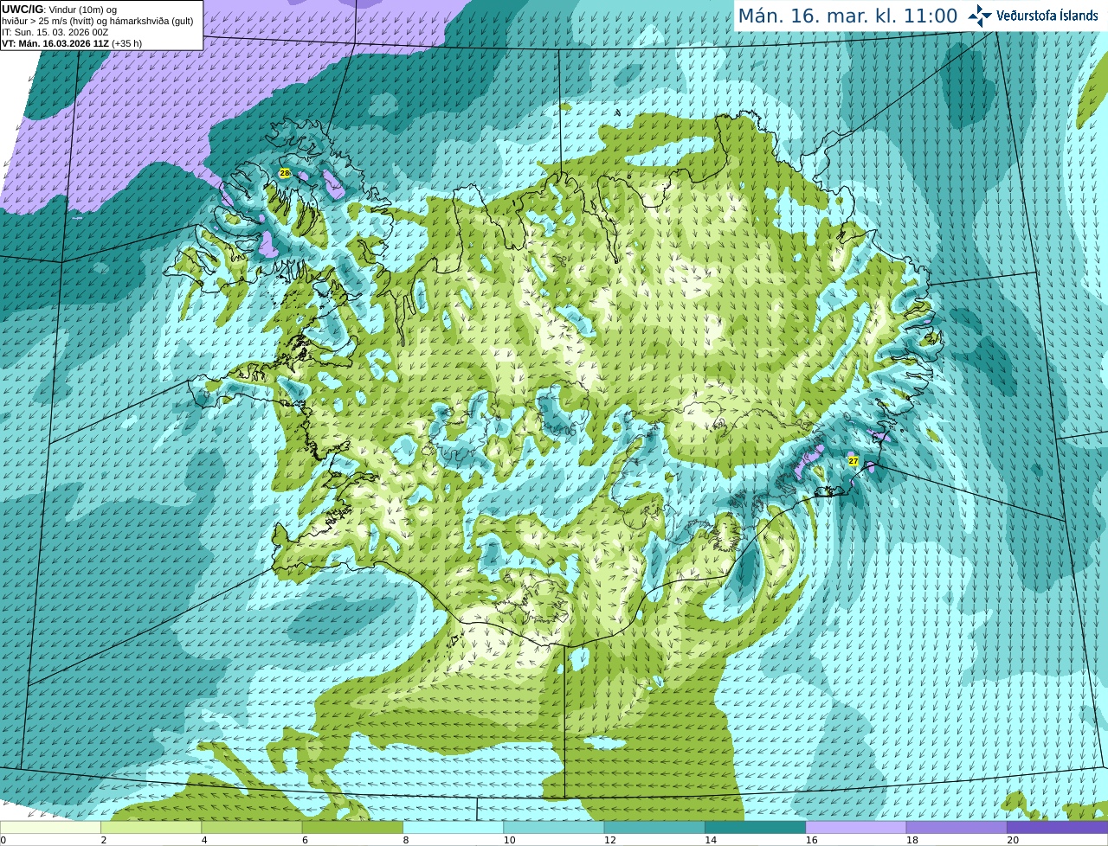Click the scale label '2'
The width and height of the screenshot is (1108, 846).
click(x=104, y=840)
